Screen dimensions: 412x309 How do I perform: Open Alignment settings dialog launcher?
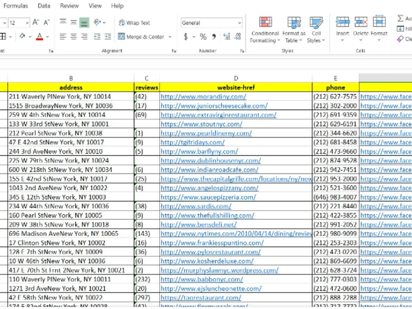tap(174, 51)
